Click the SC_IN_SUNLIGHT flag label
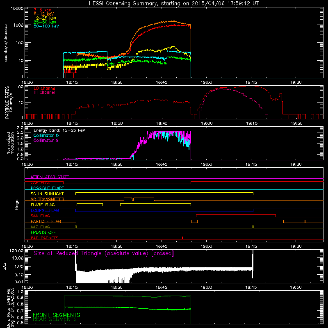 [47, 194]
